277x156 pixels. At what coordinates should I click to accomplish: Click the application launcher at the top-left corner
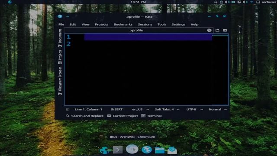pyautogui.click(x=10, y=2)
